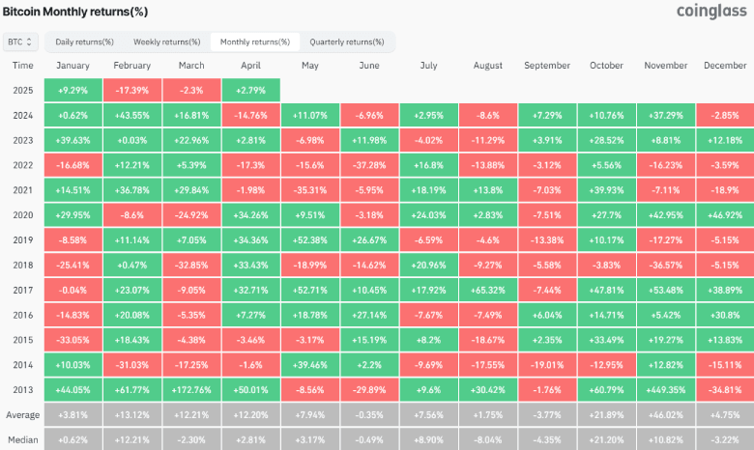Viewport: 754px width, 450px height.
Task: Click the October average +21.89% cell
Action: pyautogui.click(x=607, y=416)
